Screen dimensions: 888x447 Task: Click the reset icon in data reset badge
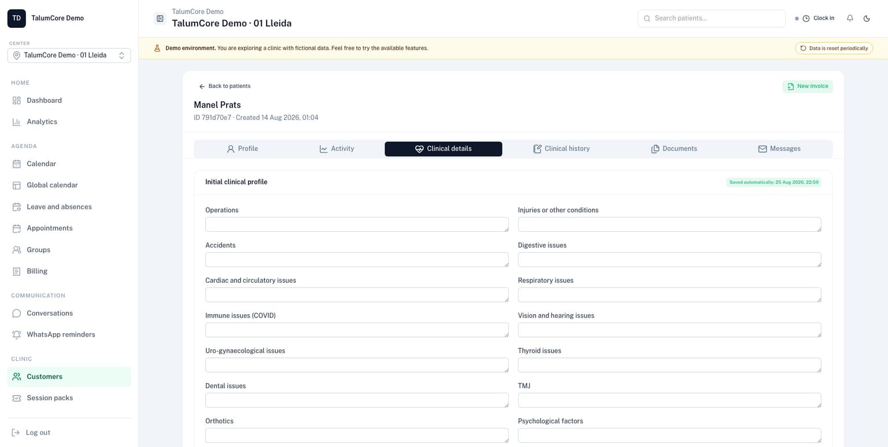(803, 49)
